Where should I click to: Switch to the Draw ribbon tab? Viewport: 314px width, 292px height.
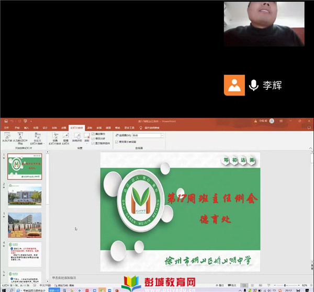(36, 127)
